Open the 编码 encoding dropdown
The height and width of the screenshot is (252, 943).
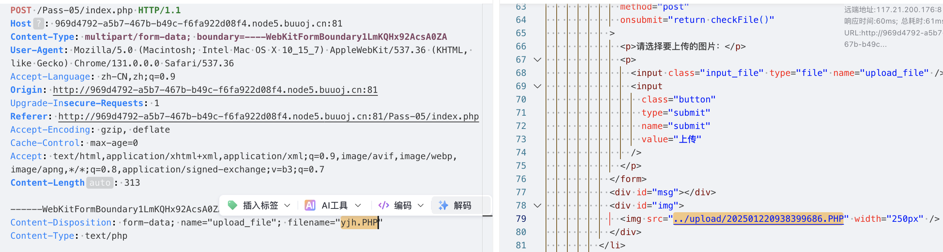pyautogui.click(x=401, y=205)
